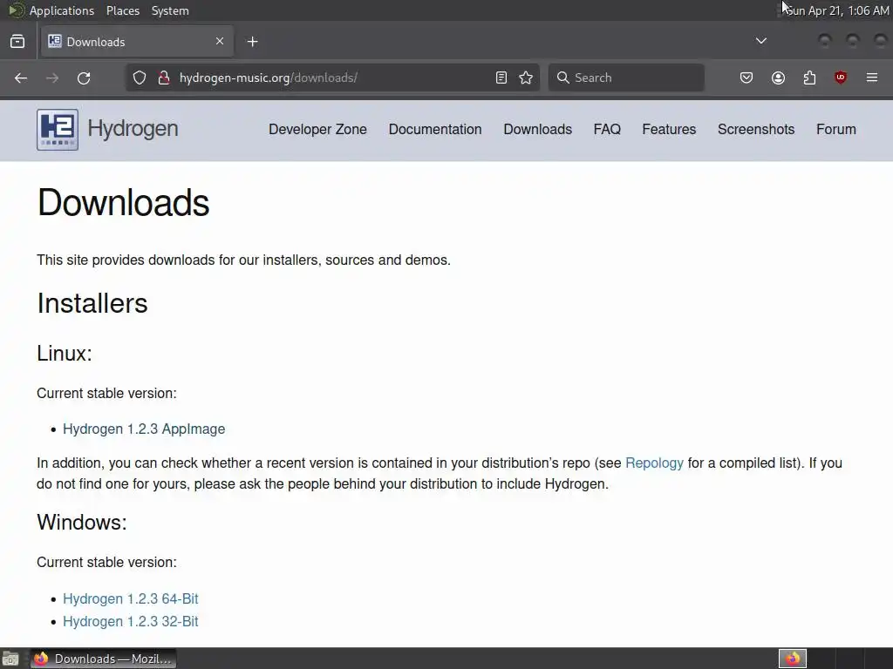
Task: Click the date and time clock
Action: click(x=837, y=10)
